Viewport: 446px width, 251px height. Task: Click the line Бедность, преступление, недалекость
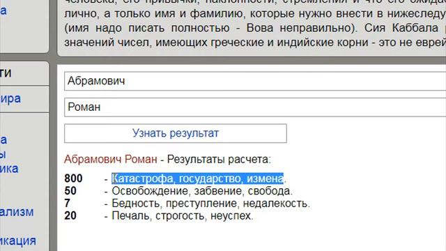pyautogui.click(x=210, y=204)
